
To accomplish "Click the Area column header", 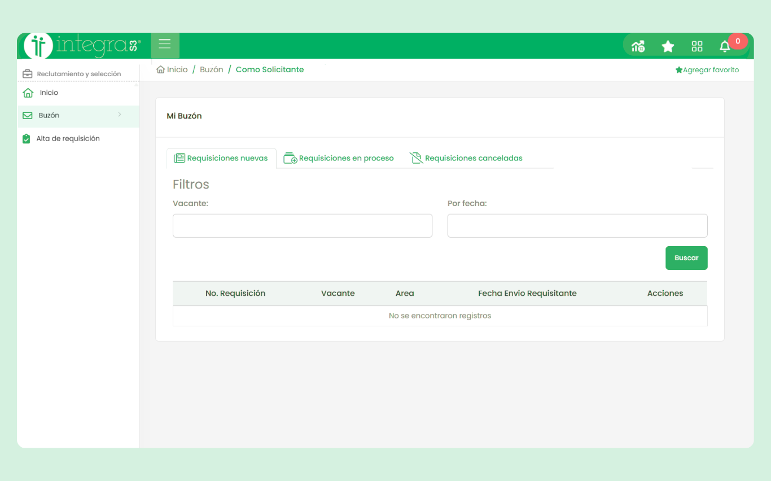I will pyautogui.click(x=405, y=294).
